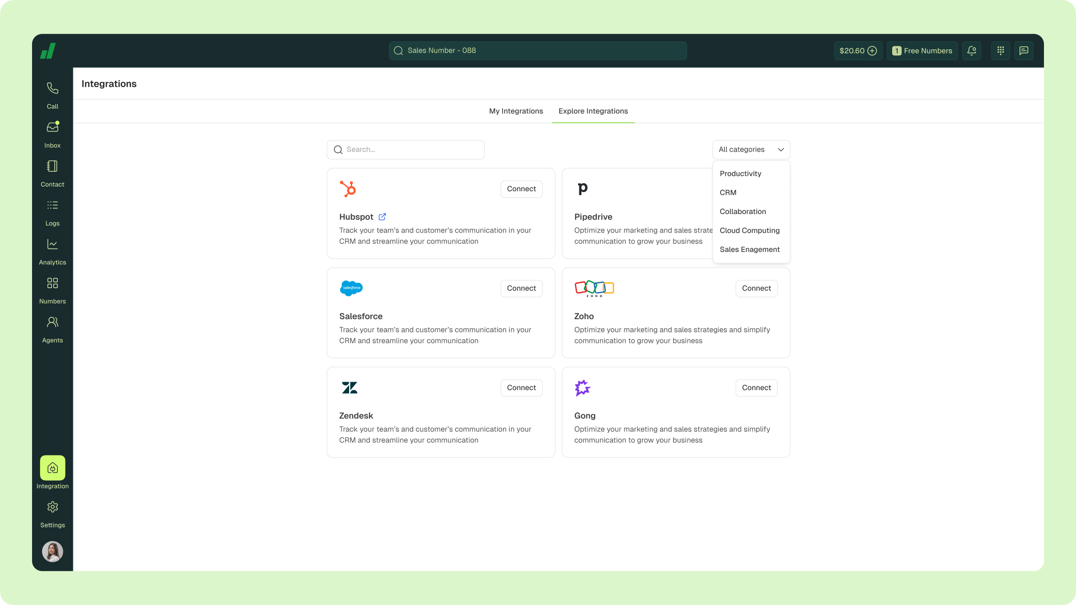This screenshot has height=605, width=1076.
Task: Open the Call section in sidebar
Action: (x=52, y=95)
